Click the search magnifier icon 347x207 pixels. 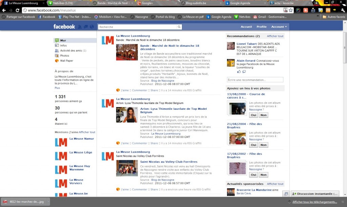pyautogui.click(x=179, y=27)
